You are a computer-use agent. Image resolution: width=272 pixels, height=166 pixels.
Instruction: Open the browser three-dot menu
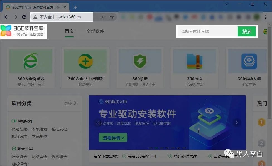click(266, 17)
